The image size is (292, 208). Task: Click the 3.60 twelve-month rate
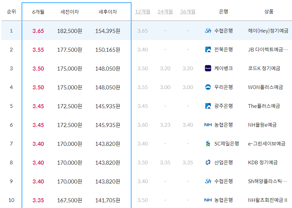tap(143, 125)
